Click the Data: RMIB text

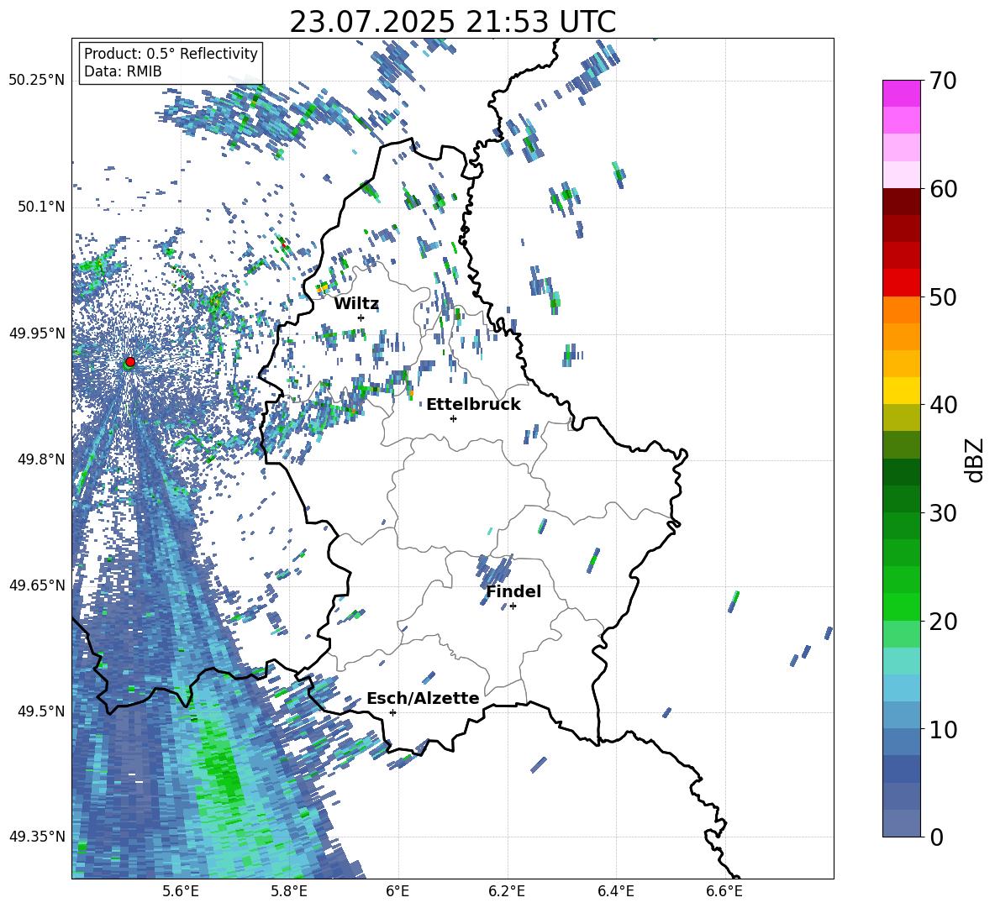point(123,71)
